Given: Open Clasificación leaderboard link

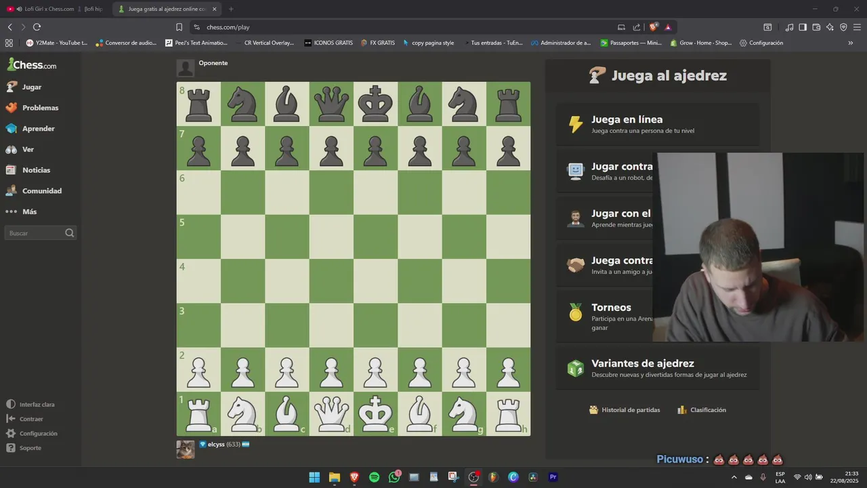Looking at the screenshot, I should point(702,410).
